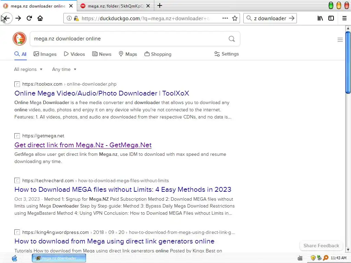
Task: Submit search bar query with arrow
Action: click(291, 18)
